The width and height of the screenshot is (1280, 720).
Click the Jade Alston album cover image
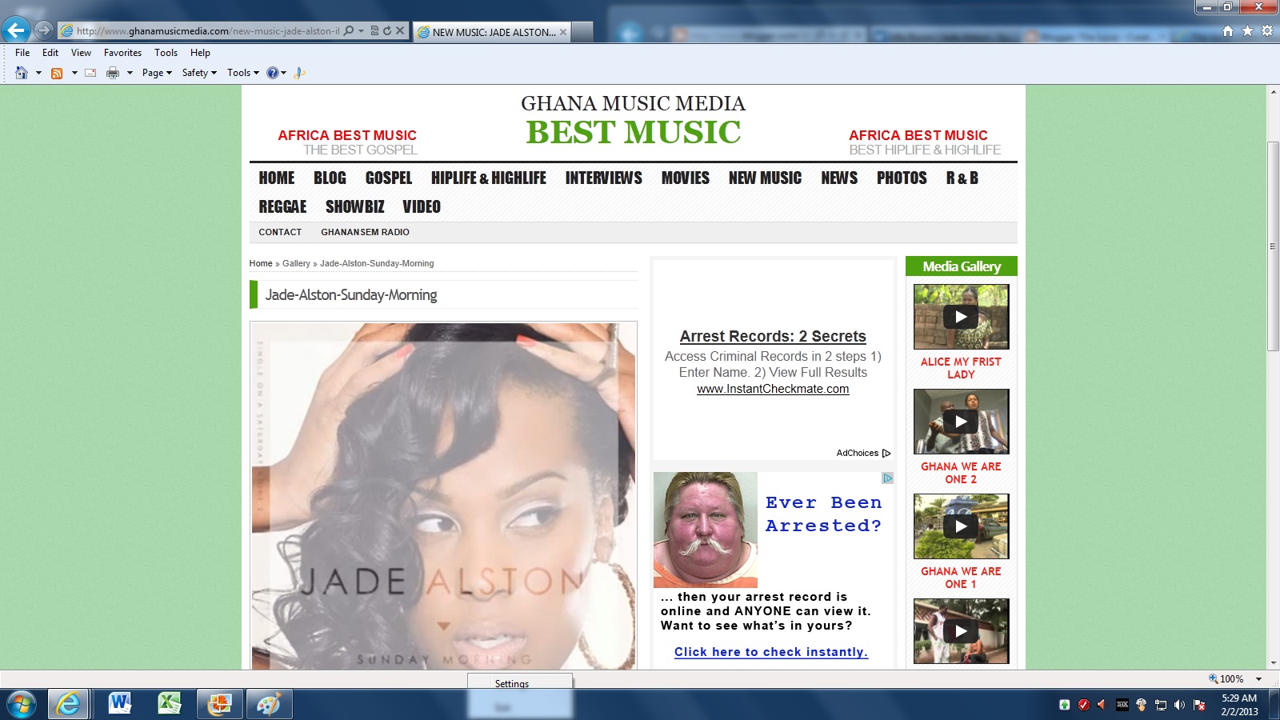[x=444, y=496]
